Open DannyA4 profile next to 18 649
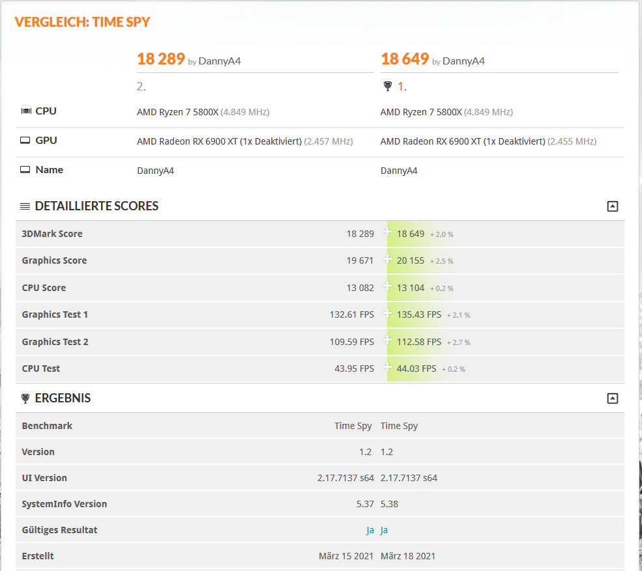Viewport: 642px width, 571px height. [463, 61]
